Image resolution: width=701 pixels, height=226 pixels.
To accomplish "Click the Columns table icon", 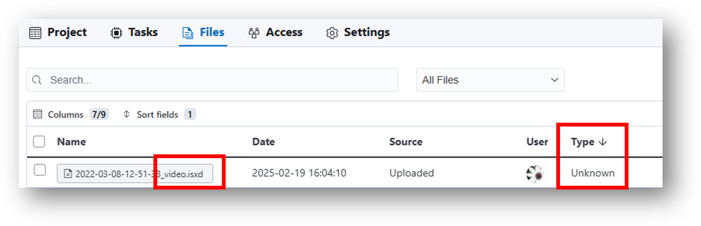I will click(37, 114).
